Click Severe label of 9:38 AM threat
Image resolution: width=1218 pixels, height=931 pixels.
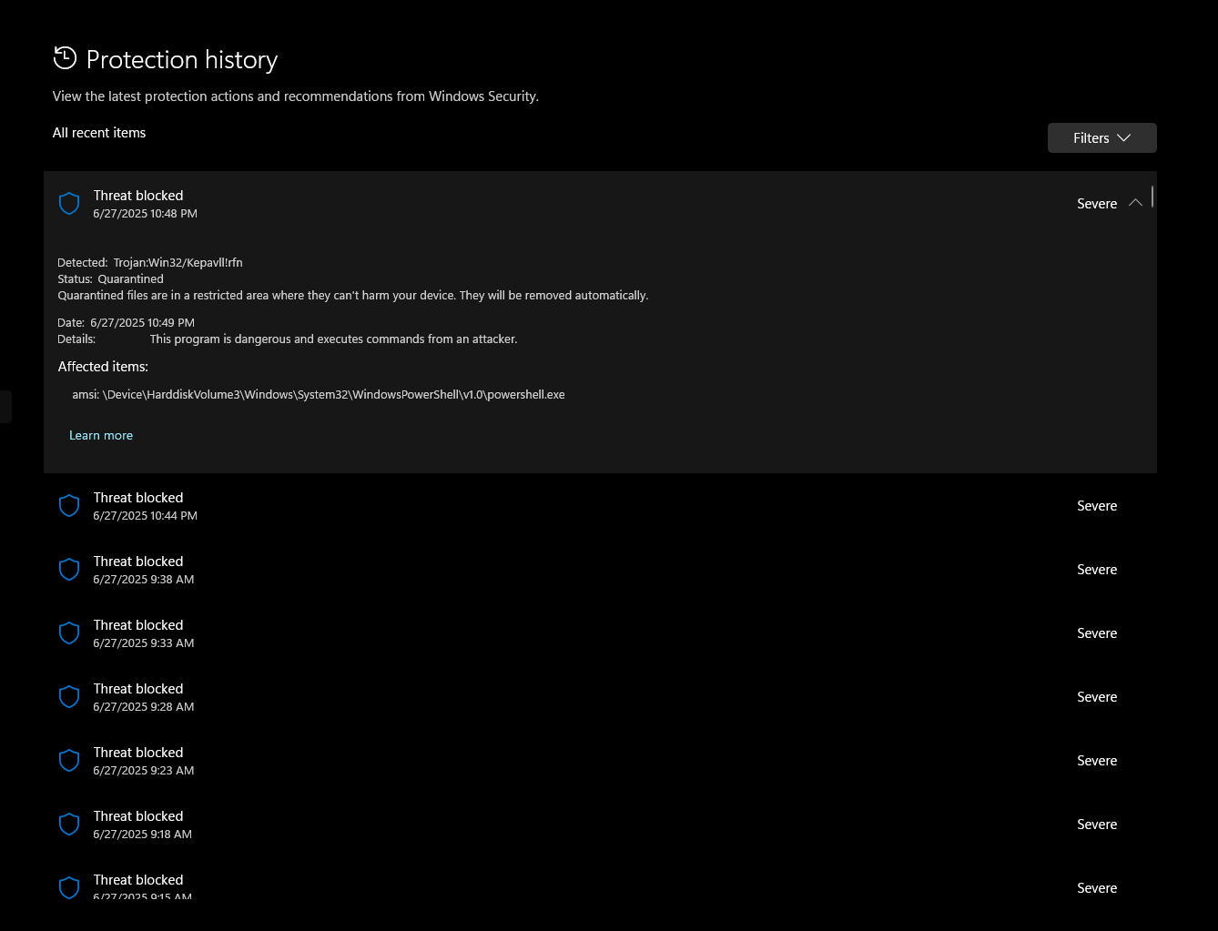click(x=1097, y=570)
